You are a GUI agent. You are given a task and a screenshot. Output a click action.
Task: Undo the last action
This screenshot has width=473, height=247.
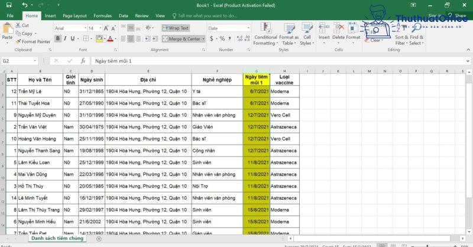[x=24, y=5]
